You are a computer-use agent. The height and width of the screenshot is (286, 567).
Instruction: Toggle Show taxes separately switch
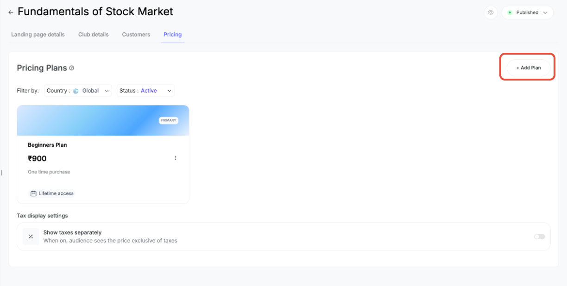(539, 236)
